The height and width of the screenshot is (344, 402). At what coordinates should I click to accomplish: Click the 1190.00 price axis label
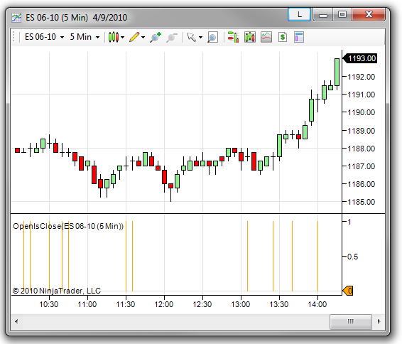(362, 112)
